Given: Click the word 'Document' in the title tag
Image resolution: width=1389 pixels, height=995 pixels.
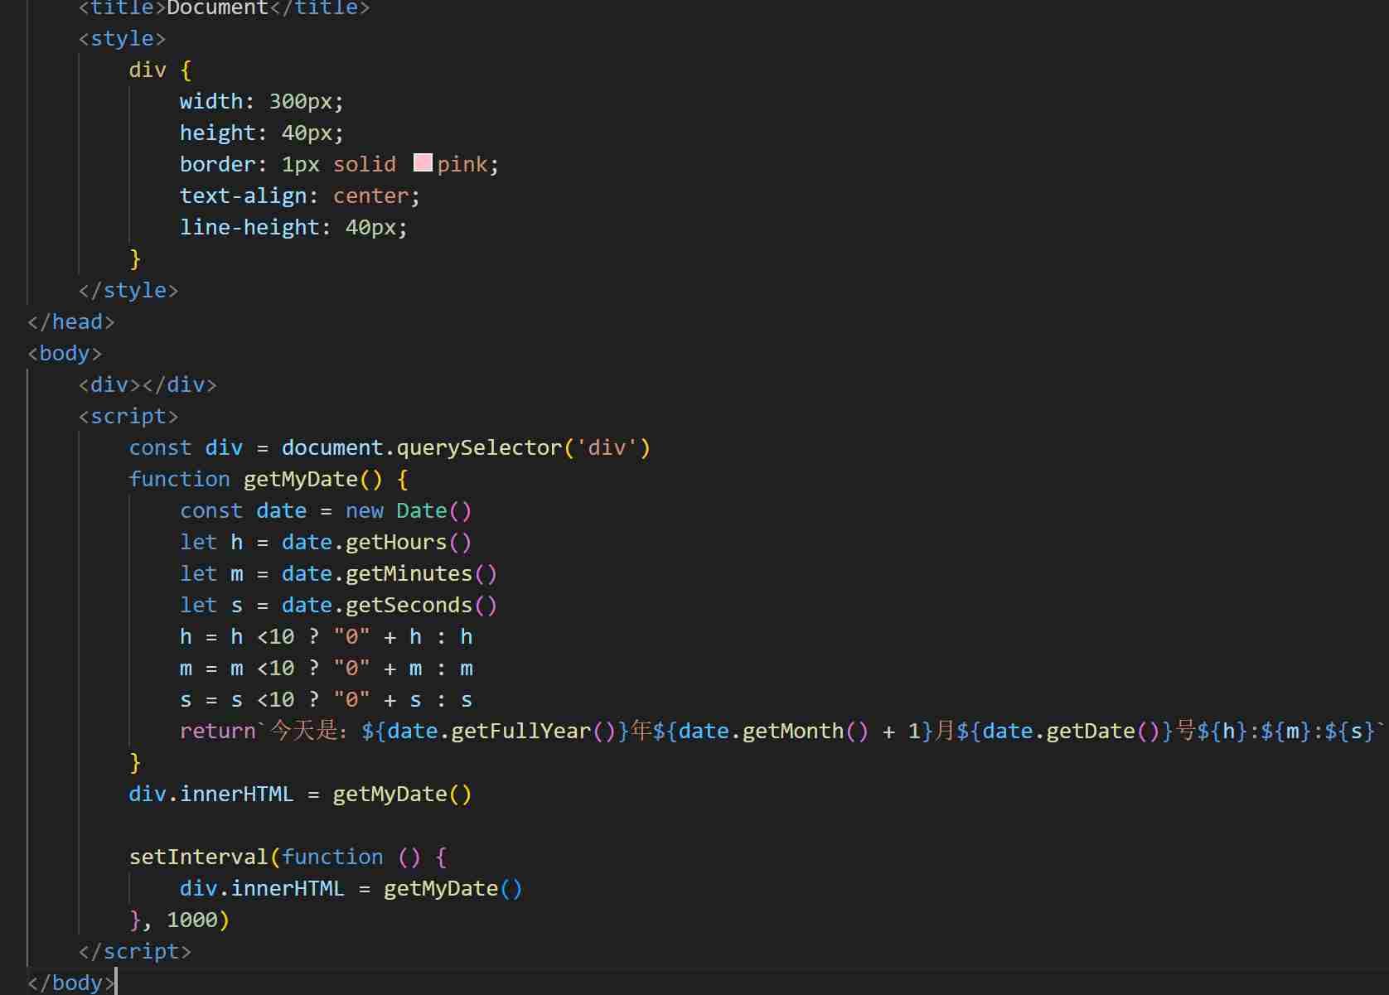Looking at the screenshot, I should click(x=216, y=9).
